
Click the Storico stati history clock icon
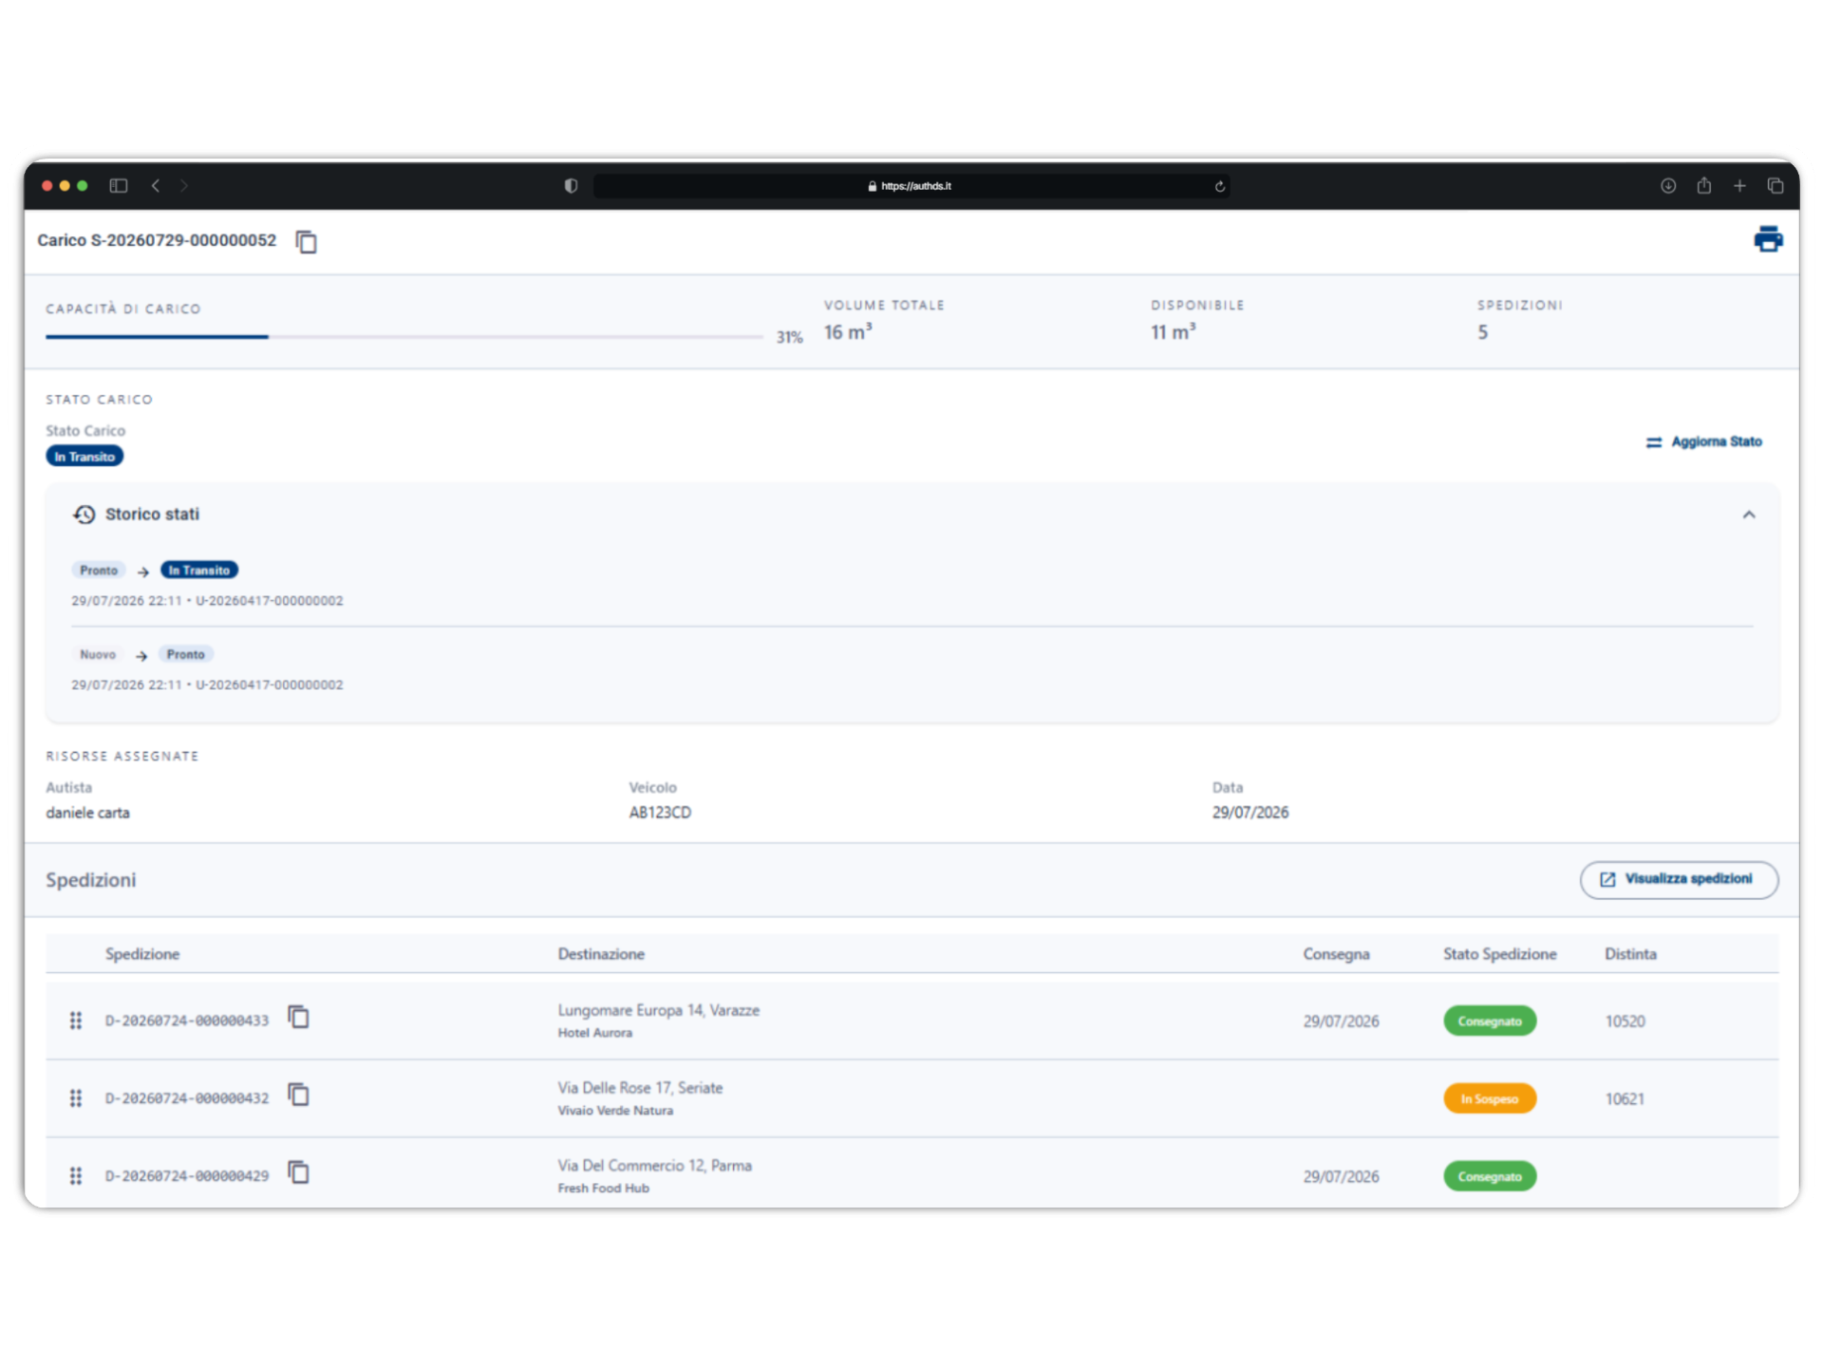85,515
